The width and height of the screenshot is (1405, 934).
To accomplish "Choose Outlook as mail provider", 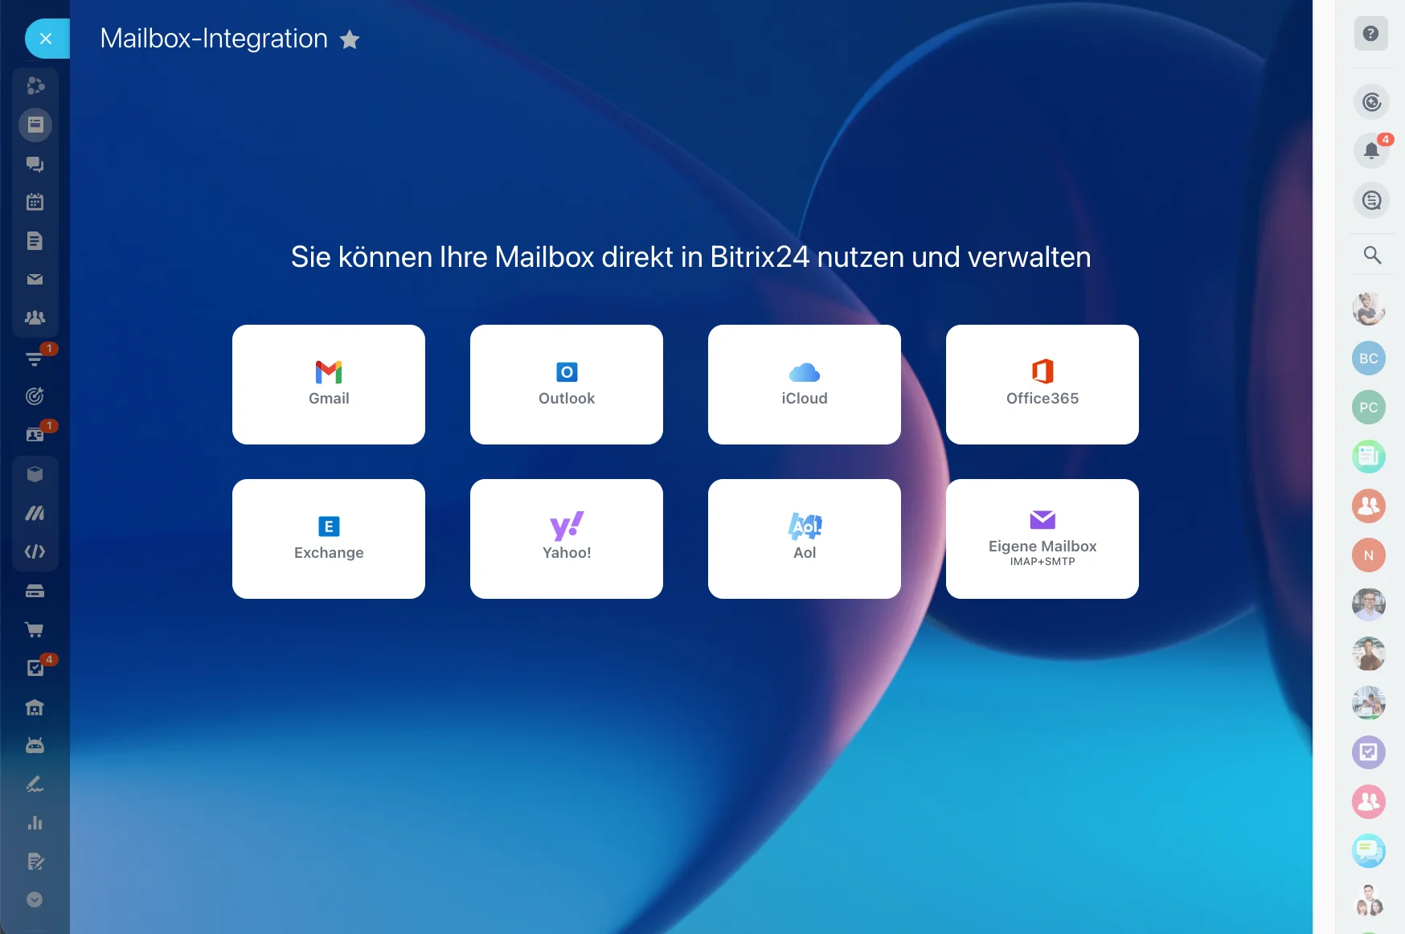I will 566,384.
